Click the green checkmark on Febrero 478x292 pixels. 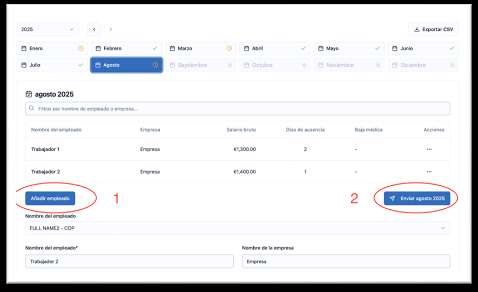pos(155,49)
